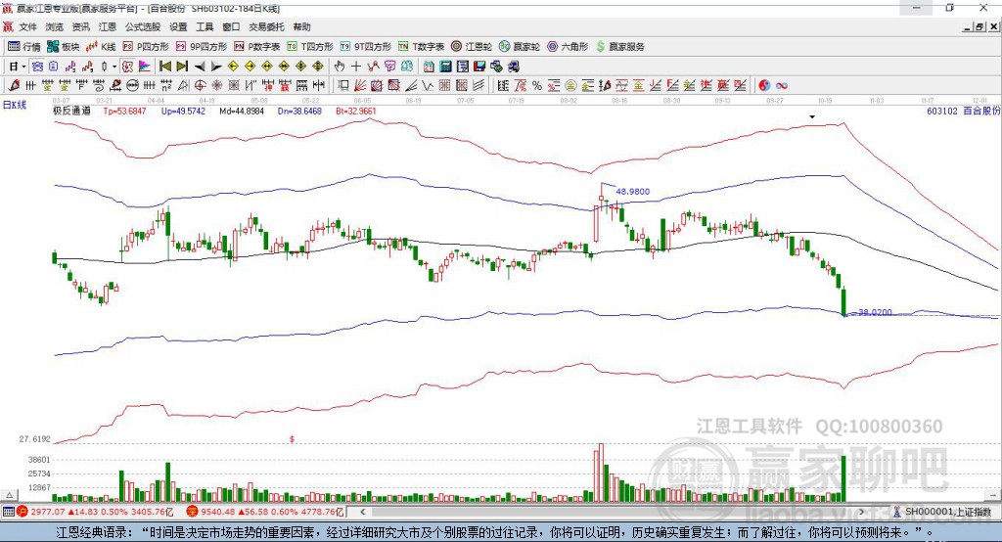Screen dimensions: 1002x542
Task: Open the 工具 menu
Action: click(x=205, y=26)
